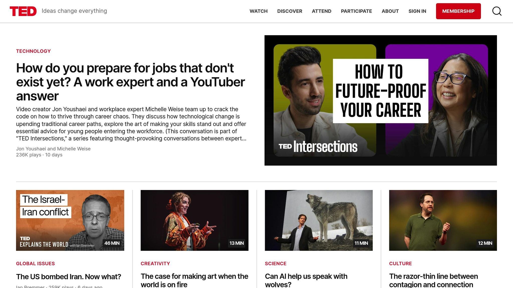Open the PARTICIPATE menu
The image size is (513, 288).
[356, 11]
